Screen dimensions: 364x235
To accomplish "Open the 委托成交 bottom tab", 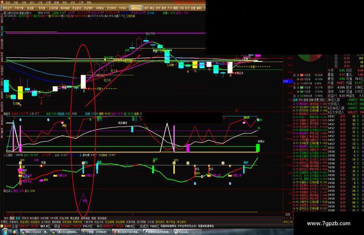I will tap(160, 222).
